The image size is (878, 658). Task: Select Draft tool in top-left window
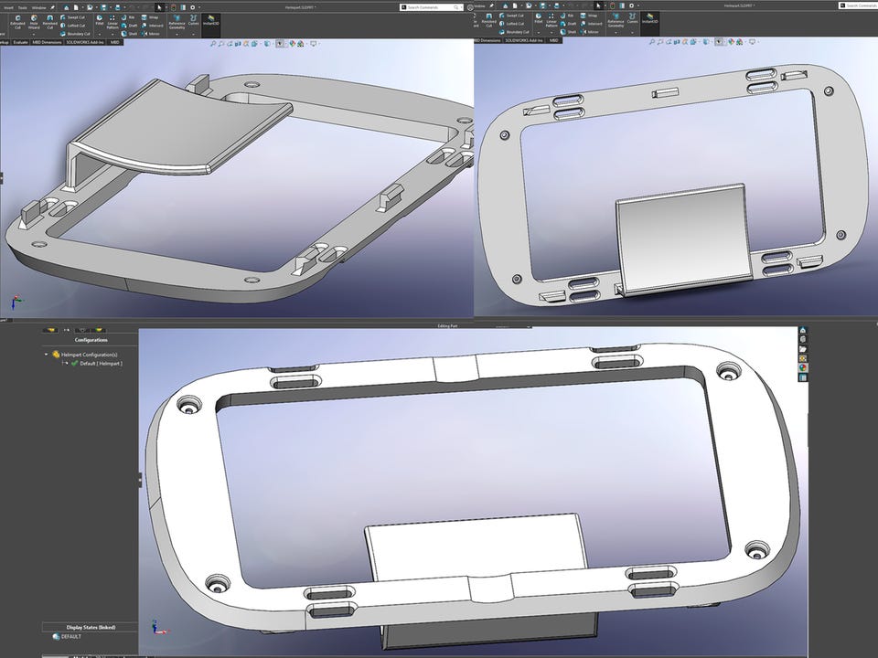[129, 26]
